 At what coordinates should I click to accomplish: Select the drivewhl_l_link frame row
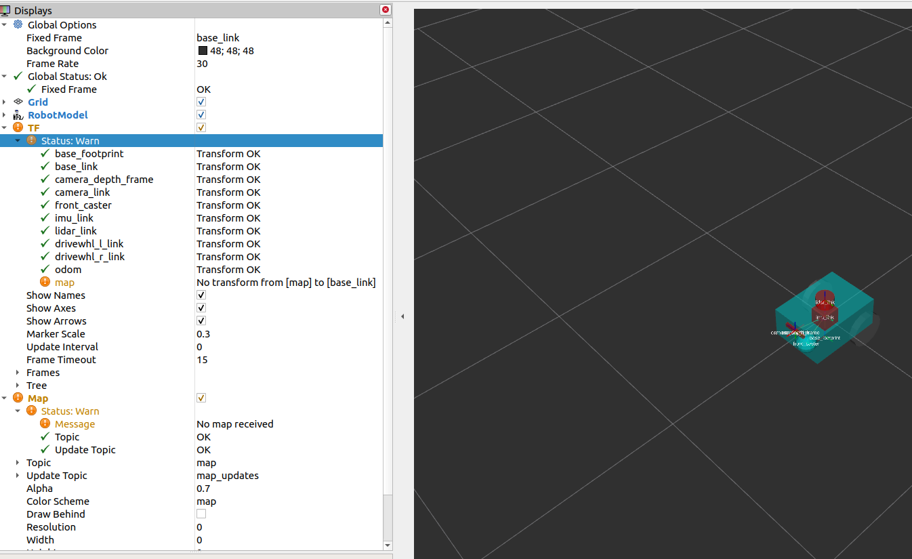[x=191, y=244]
